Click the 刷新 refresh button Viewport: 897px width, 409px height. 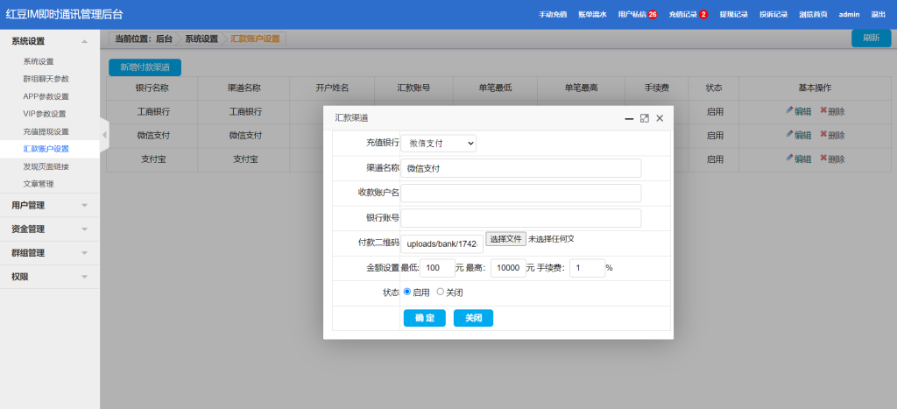pyautogui.click(x=871, y=38)
